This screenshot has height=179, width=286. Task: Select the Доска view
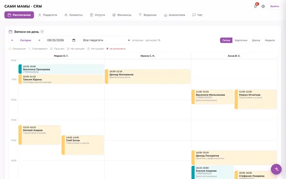coord(256,40)
